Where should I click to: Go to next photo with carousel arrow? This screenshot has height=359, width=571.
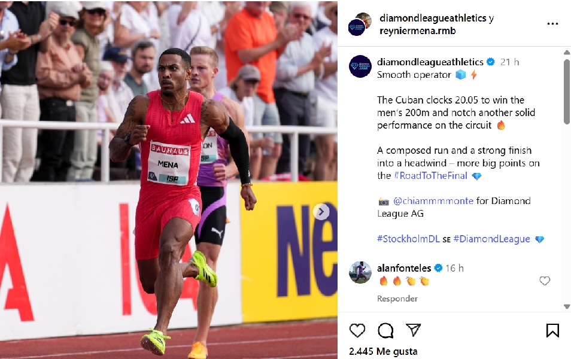coord(321,212)
